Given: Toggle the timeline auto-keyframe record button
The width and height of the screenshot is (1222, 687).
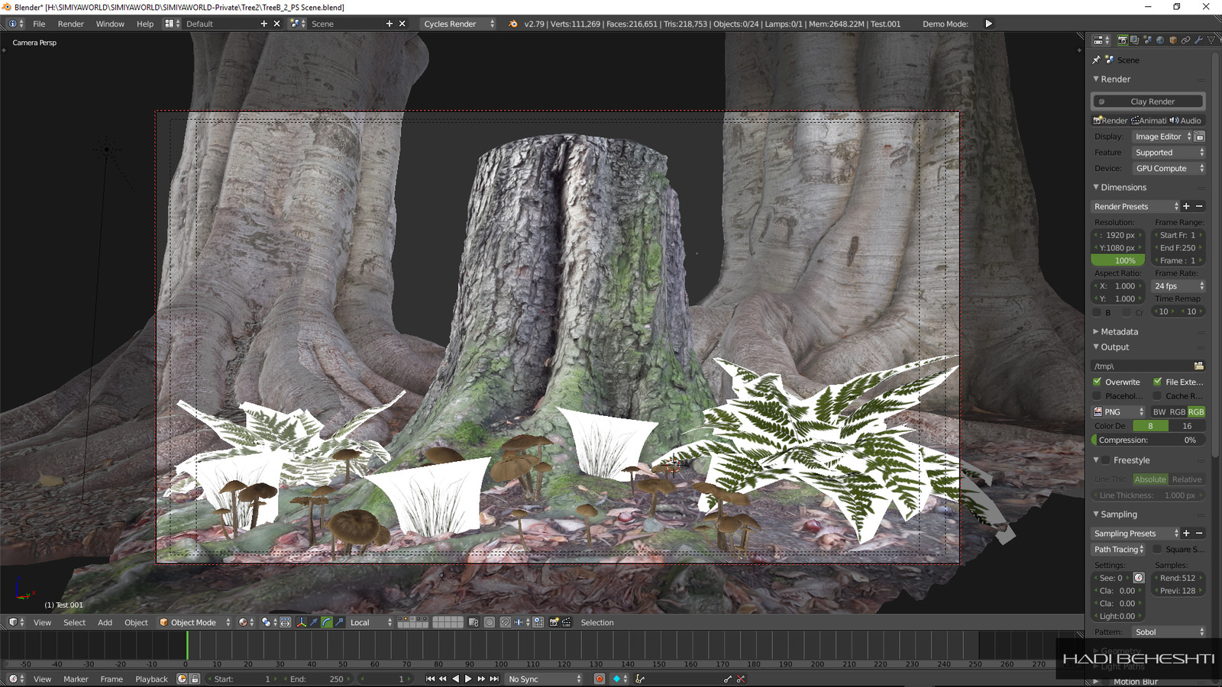Looking at the screenshot, I should point(600,679).
